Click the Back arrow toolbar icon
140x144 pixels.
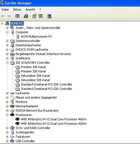[x=3, y=16]
